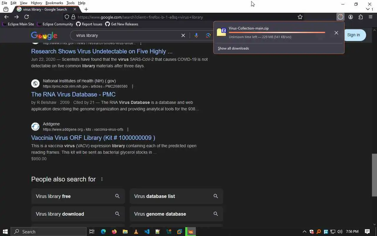The image size is (377, 236).
Task: Cancel the Virus-Collection-main.zip download
Action: (336, 33)
